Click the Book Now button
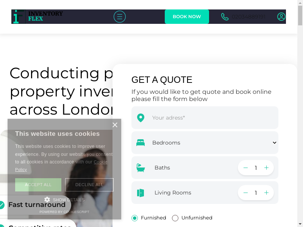 coord(187,17)
